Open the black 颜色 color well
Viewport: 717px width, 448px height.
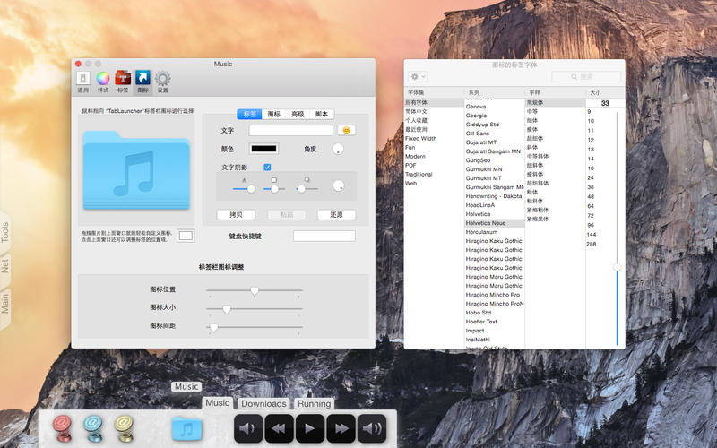pos(263,149)
